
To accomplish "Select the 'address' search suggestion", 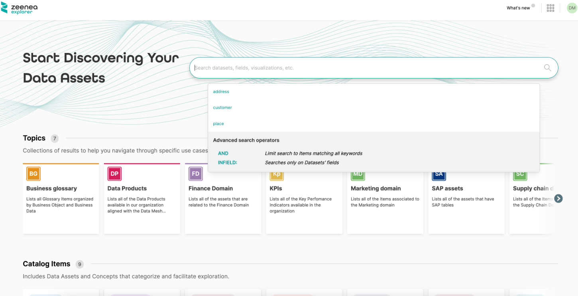I will pos(221,92).
